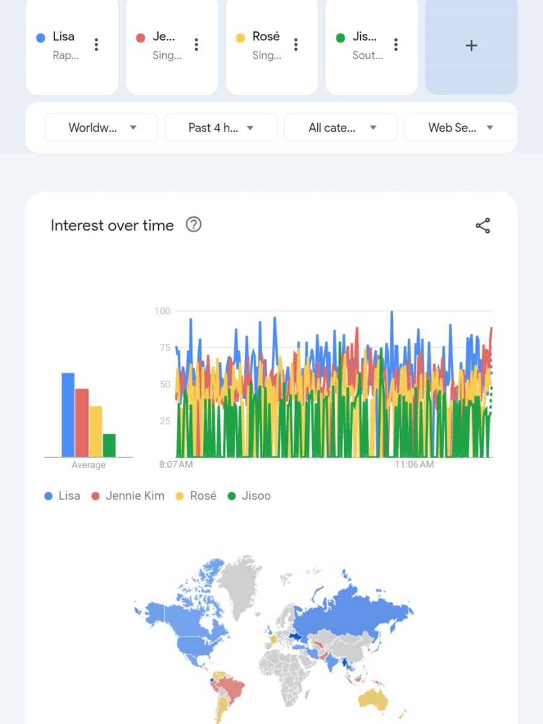543x724 pixels.
Task: Open the All categories filter dropdown
Action: (x=340, y=127)
